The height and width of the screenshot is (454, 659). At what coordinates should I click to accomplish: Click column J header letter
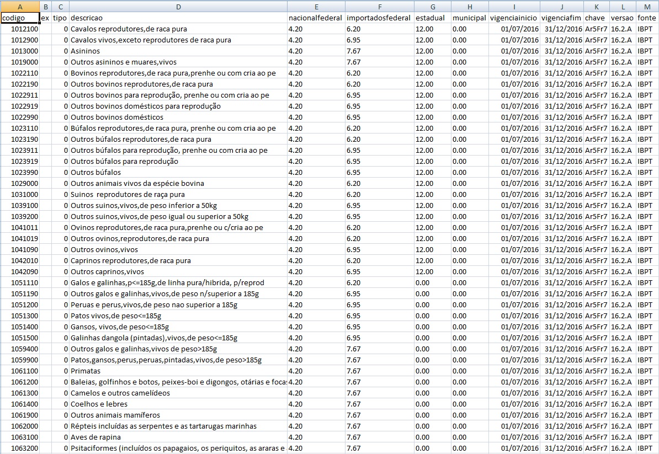[561, 7]
